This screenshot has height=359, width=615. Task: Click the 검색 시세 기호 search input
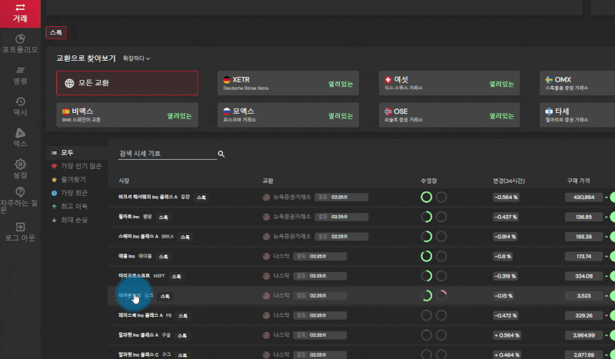(168, 154)
